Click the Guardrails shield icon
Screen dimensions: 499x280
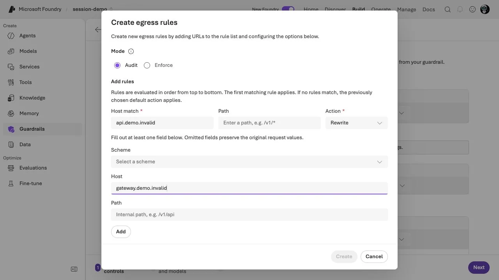(11, 129)
